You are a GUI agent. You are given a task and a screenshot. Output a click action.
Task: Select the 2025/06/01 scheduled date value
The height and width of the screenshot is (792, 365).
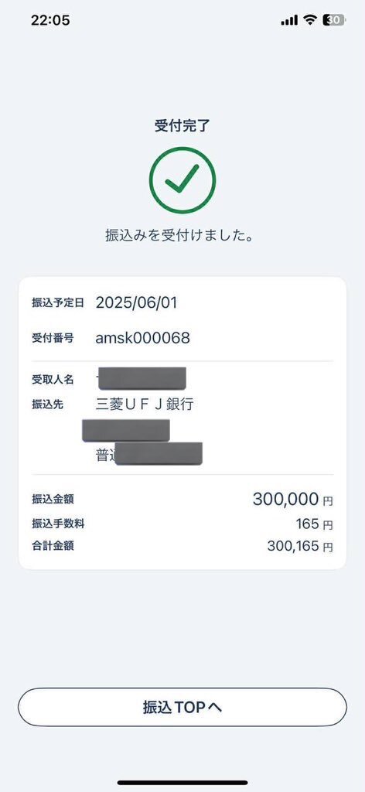coord(136,303)
